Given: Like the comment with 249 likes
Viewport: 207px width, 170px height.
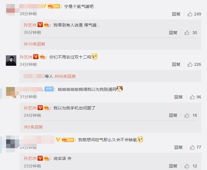Looking at the screenshot, I should click(x=190, y=14).
